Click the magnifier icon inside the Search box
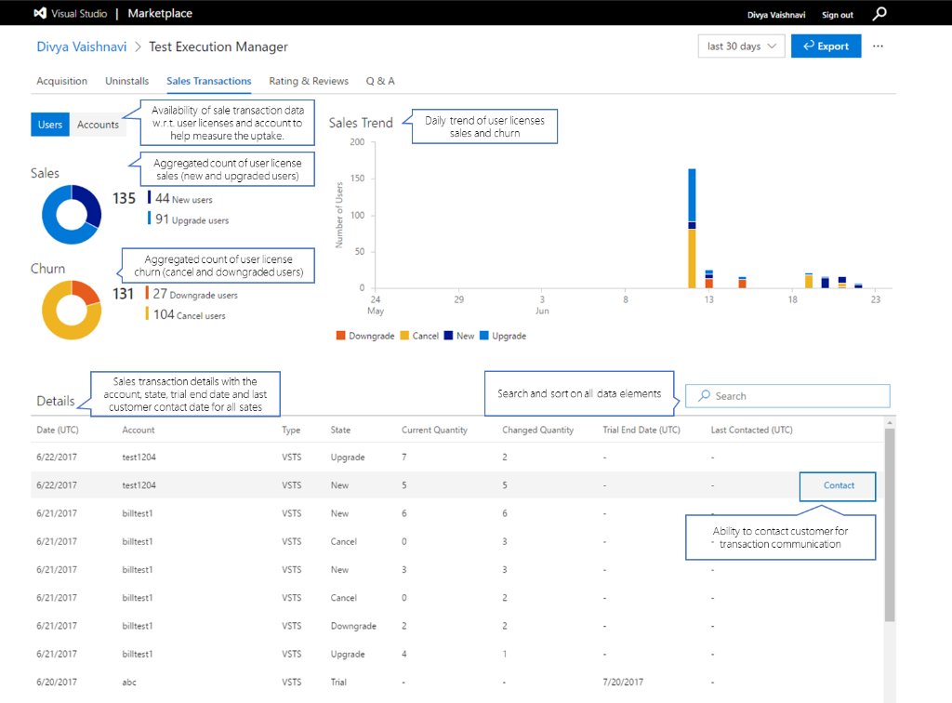 pos(704,395)
